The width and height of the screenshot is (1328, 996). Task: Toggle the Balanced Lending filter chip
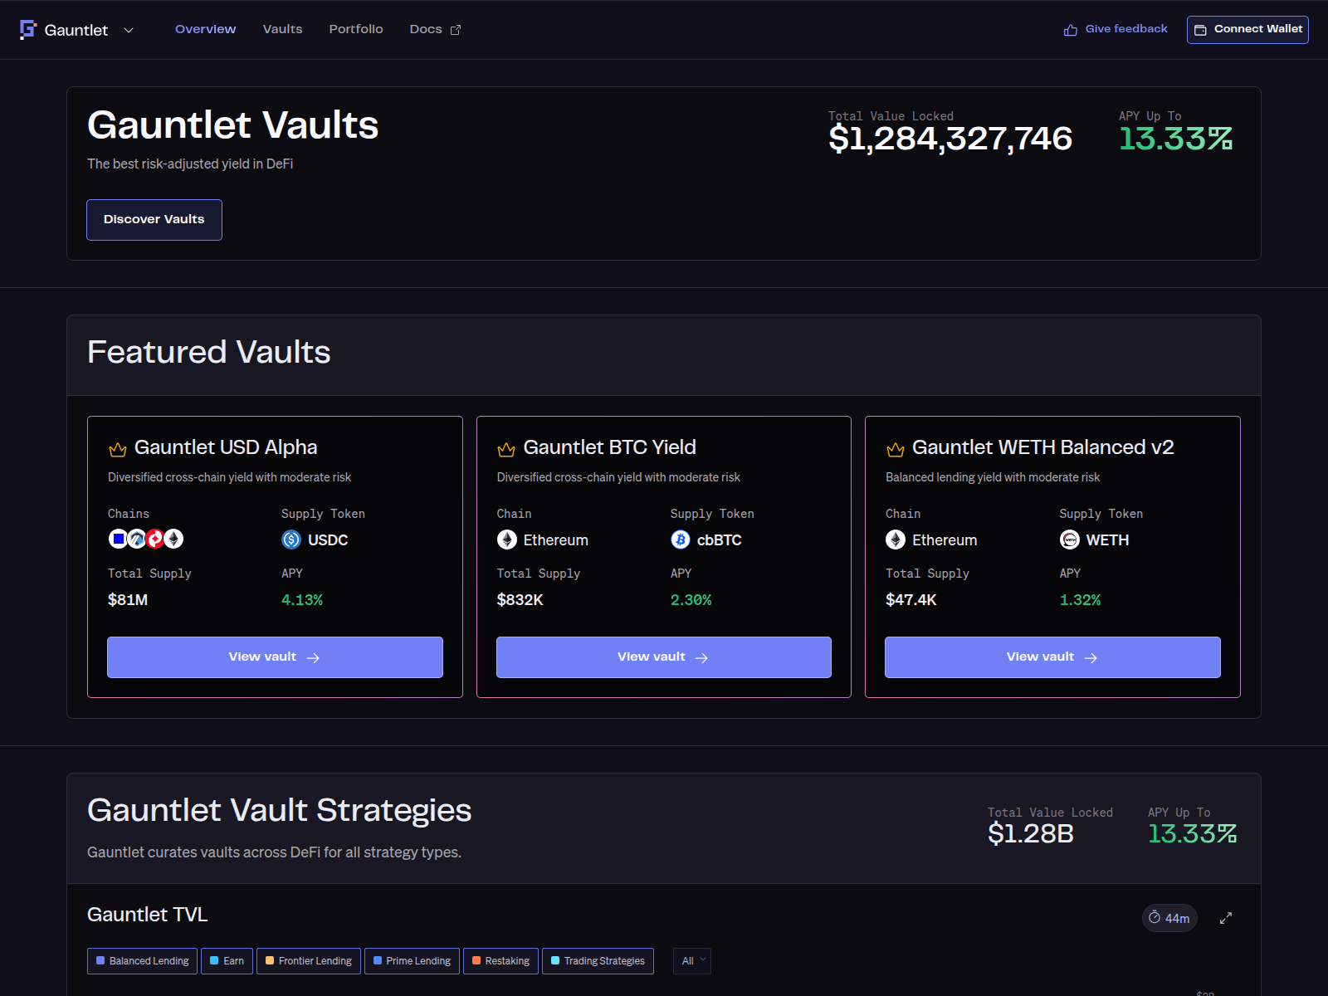[142, 960]
